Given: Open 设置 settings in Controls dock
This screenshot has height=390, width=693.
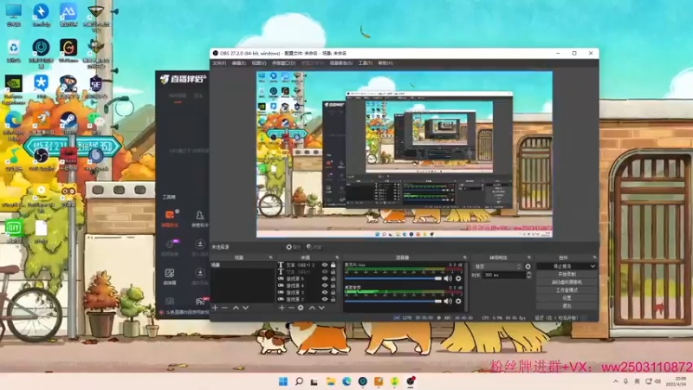Looking at the screenshot, I should pos(567,298).
